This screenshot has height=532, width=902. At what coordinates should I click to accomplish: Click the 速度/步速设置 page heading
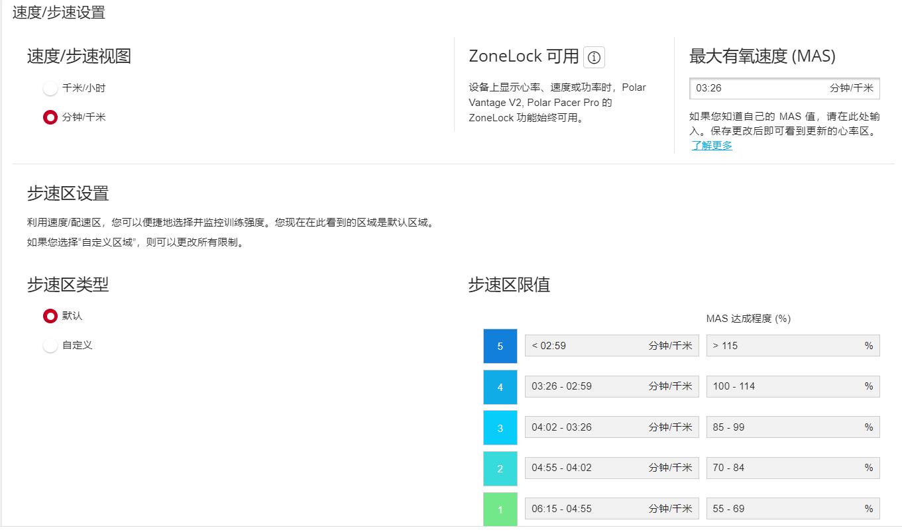(59, 12)
